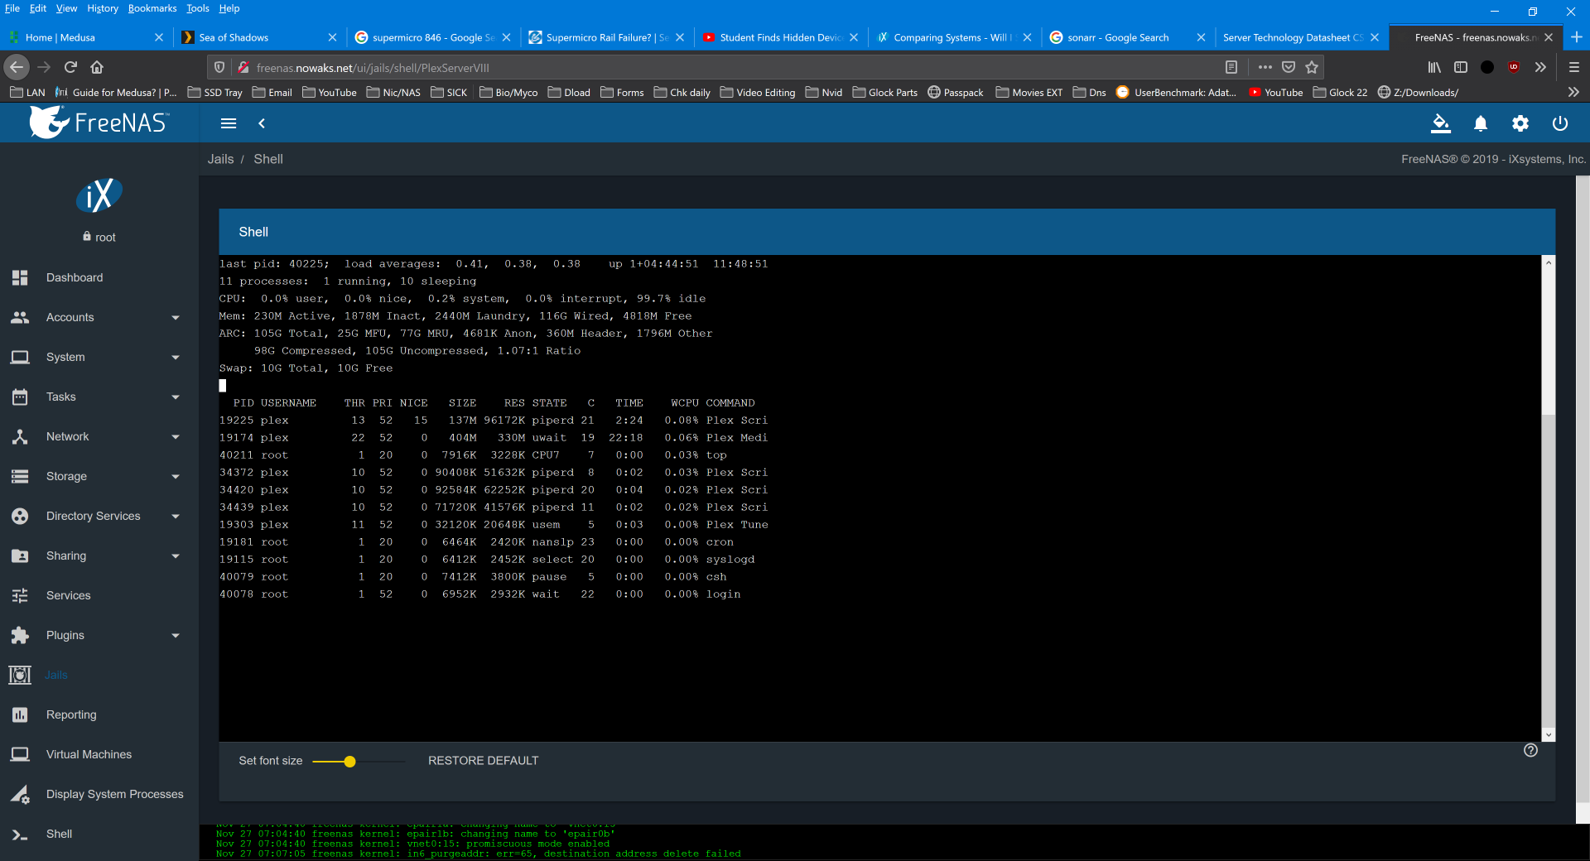
Task: Click the Firefox home button
Action: tap(97, 67)
